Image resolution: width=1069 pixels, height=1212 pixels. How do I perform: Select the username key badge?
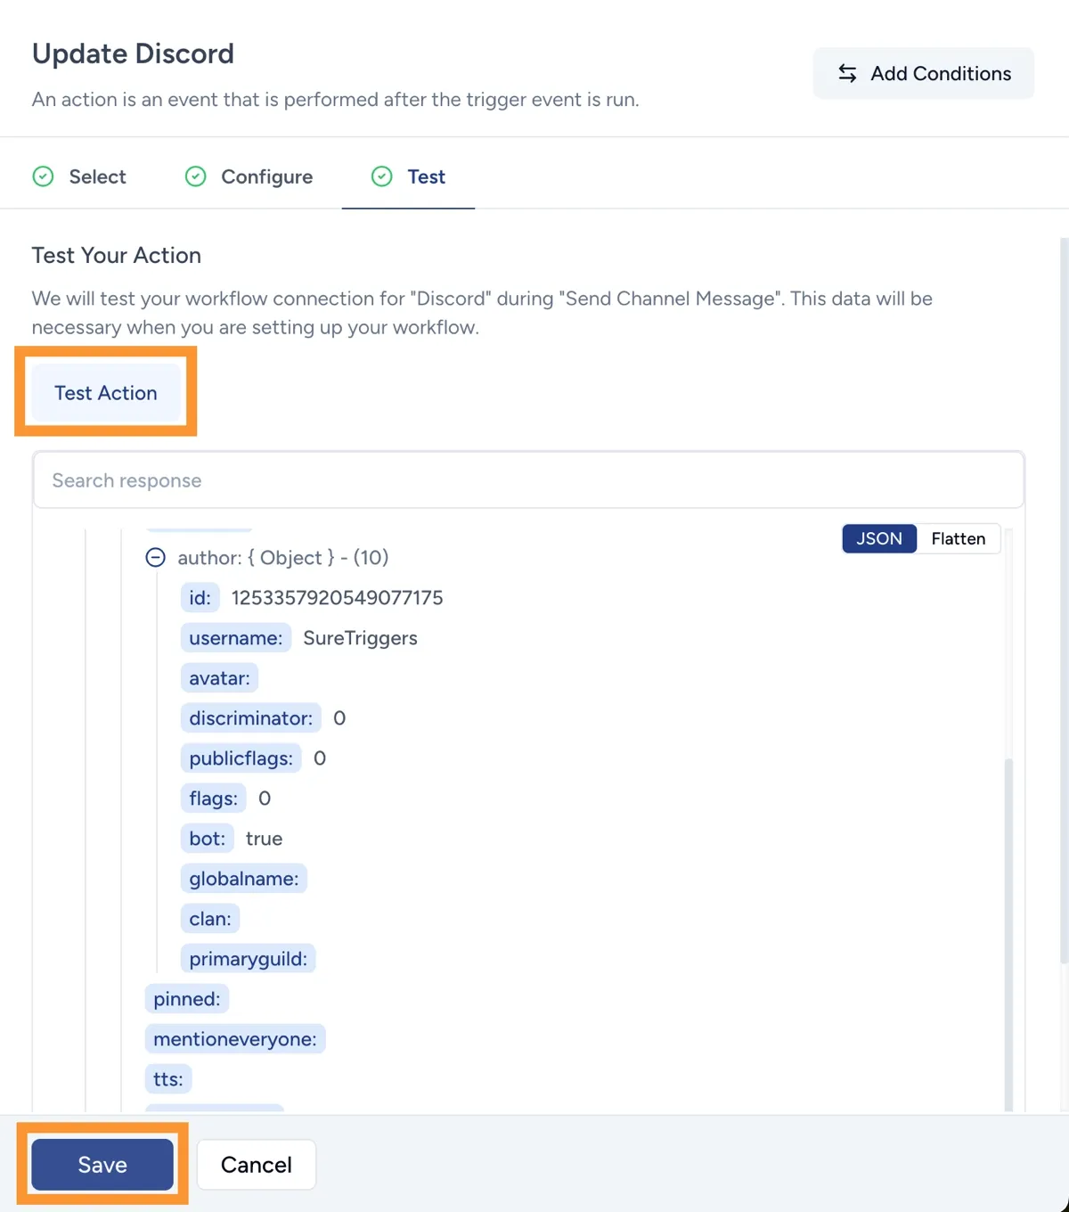point(235,637)
